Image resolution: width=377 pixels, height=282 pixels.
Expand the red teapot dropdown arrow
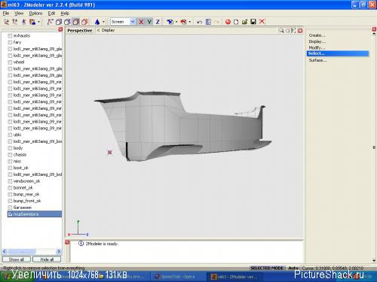coord(189,22)
